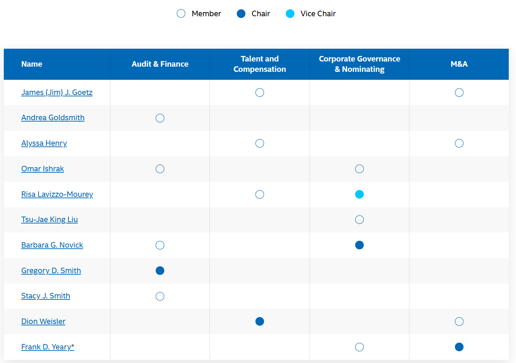Screen dimensions: 516x363
Task: Click the Member legend hollow circle
Action: pyautogui.click(x=181, y=14)
